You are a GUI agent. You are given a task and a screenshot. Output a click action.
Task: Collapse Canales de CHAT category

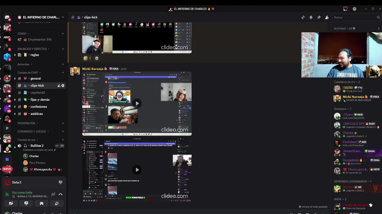29,73
